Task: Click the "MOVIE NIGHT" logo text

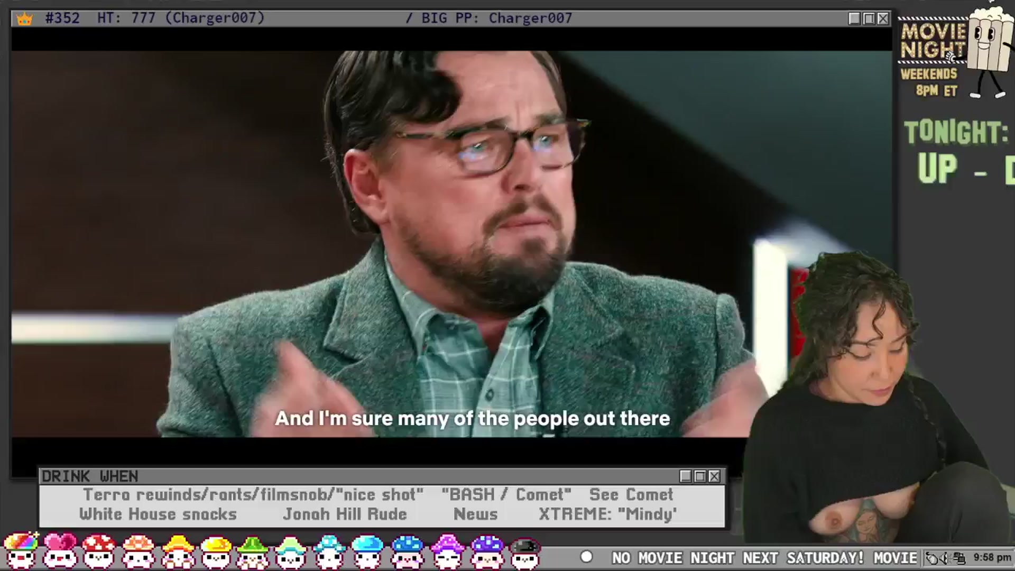Action: (933, 41)
